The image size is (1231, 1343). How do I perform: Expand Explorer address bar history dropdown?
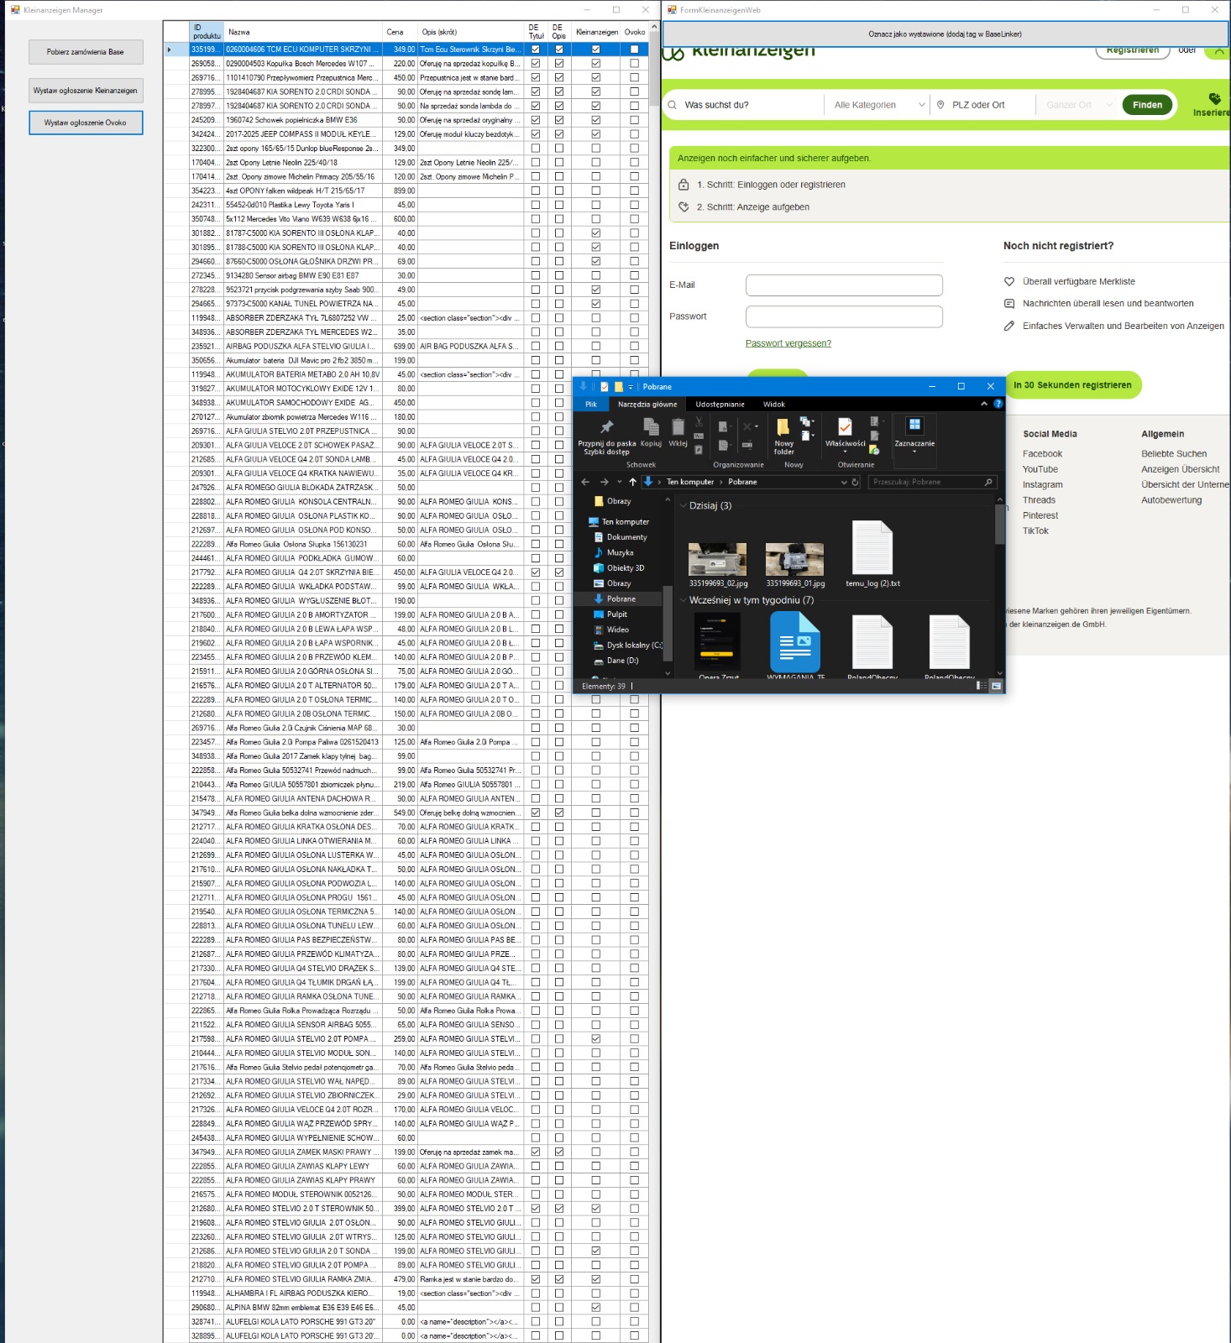point(844,482)
